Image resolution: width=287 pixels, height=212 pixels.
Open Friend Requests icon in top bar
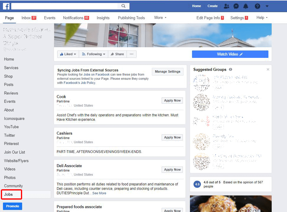pos(226,6)
